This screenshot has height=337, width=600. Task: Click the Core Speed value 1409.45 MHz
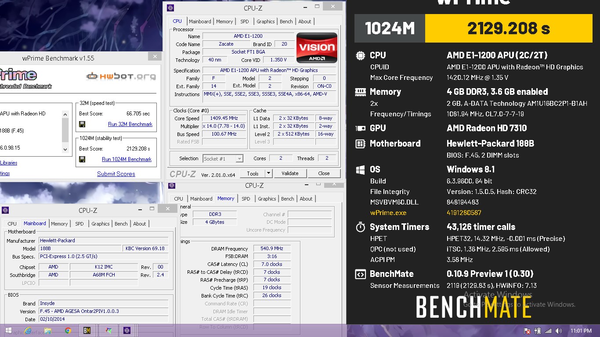(224, 118)
